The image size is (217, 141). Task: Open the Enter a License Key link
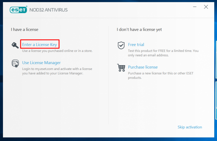[x=40, y=45]
